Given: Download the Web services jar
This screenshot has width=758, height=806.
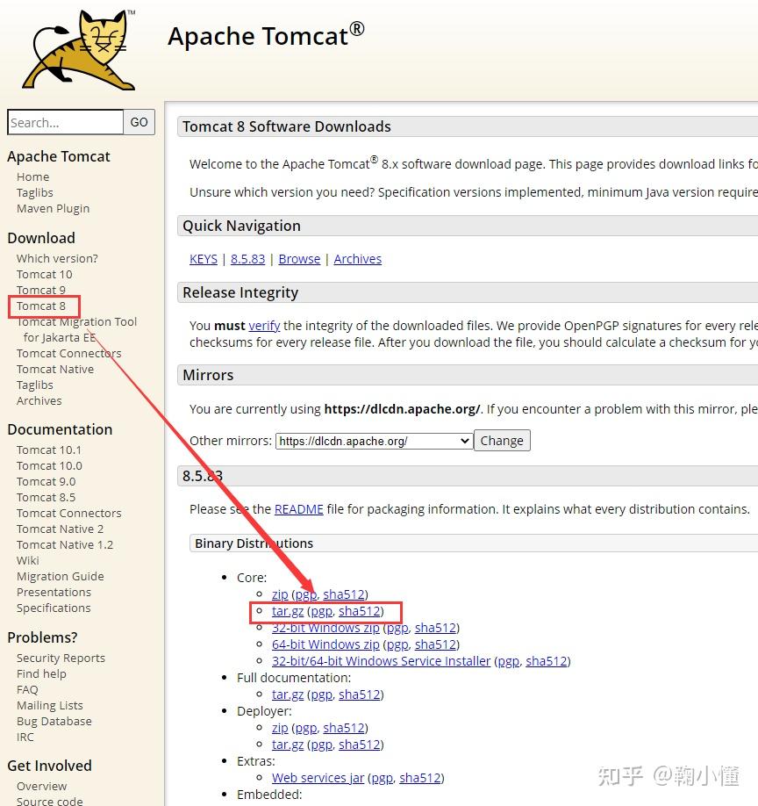Looking at the screenshot, I should (x=318, y=778).
